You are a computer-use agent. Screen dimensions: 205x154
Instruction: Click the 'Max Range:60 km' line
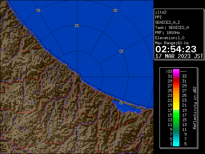[172, 43]
